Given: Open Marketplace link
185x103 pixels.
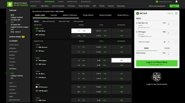Looking at the screenshot, I should click(x=72, y=2).
